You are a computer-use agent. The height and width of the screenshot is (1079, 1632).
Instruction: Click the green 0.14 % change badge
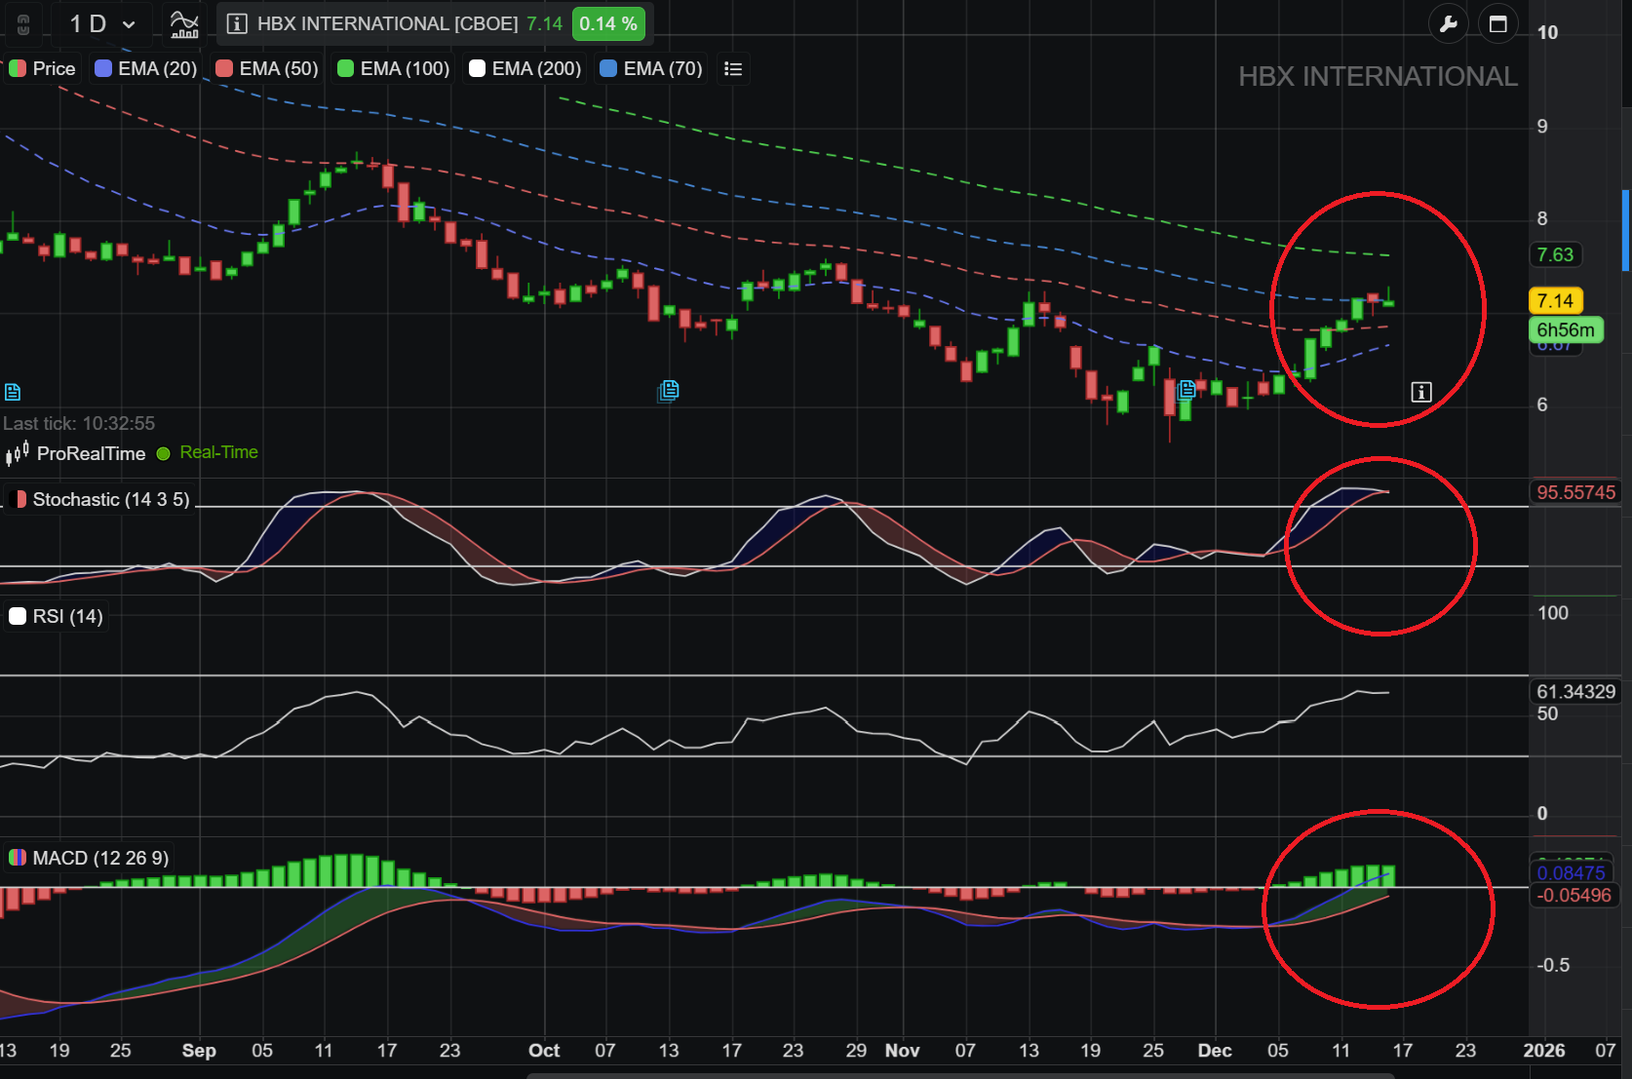[x=608, y=23]
